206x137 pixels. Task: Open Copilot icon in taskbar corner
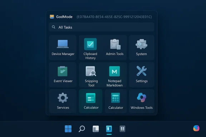[196, 128]
